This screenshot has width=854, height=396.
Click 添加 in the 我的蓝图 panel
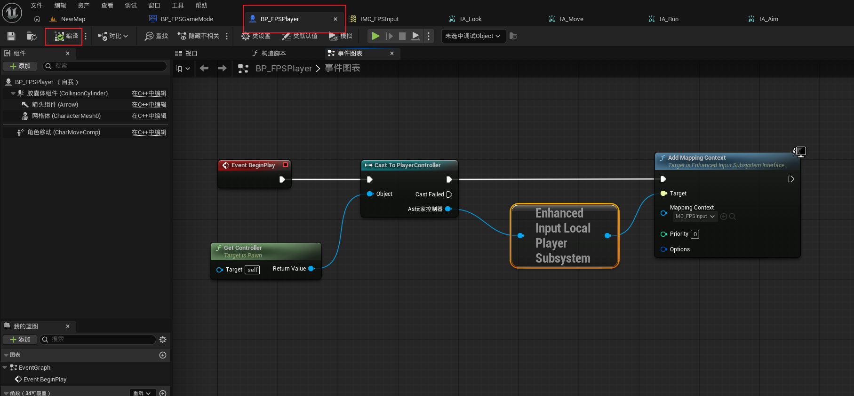coord(20,340)
